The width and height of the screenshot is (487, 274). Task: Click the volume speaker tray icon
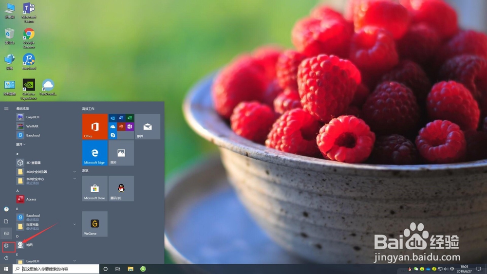(x=446, y=269)
